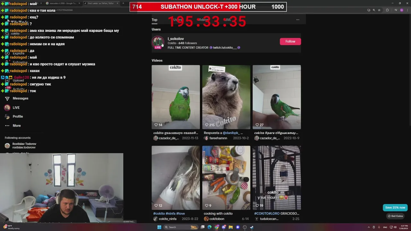Open Messages in the TikTok sidebar
The image size is (411, 231).
[21, 98]
